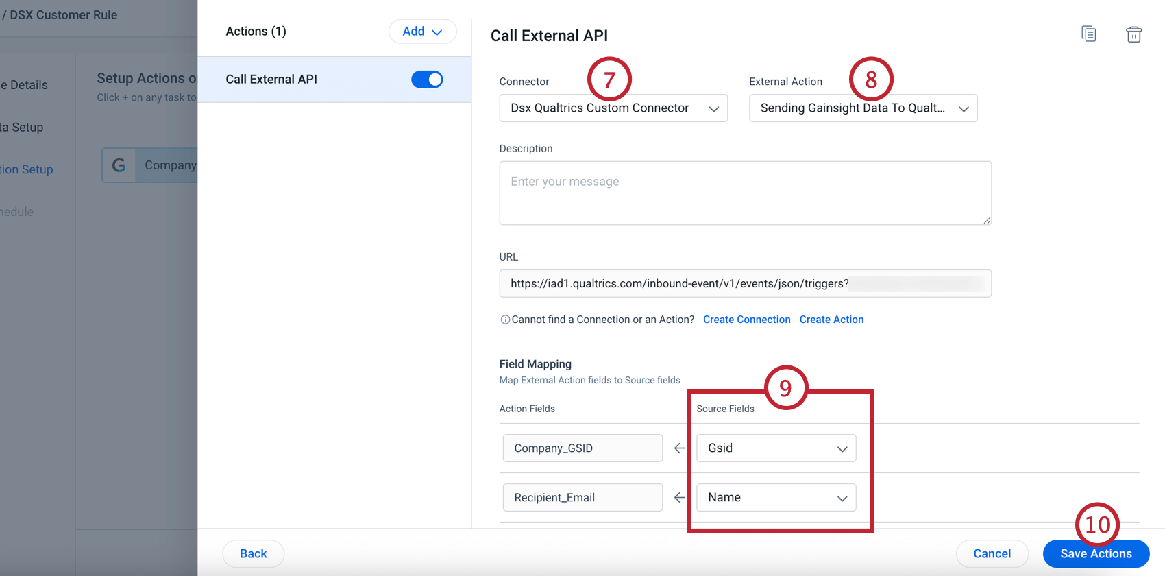
Task: Open the External Action dropdown
Action: pyautogui.click(x=863, y=108)
